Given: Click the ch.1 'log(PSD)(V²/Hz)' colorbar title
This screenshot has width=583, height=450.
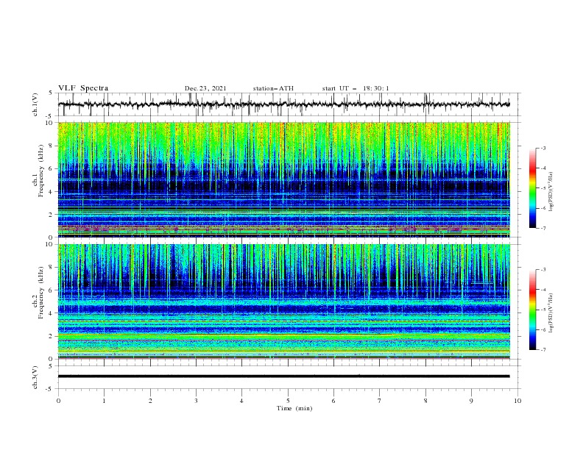Looking at the screenshot, I should 551,192.
